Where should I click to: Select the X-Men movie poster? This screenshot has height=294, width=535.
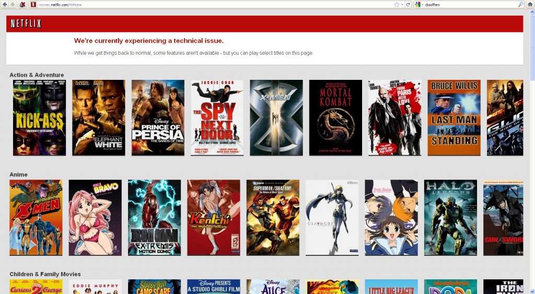[276, 117]
